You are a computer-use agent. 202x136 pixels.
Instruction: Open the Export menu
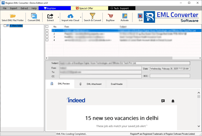[x=14, y=8]
